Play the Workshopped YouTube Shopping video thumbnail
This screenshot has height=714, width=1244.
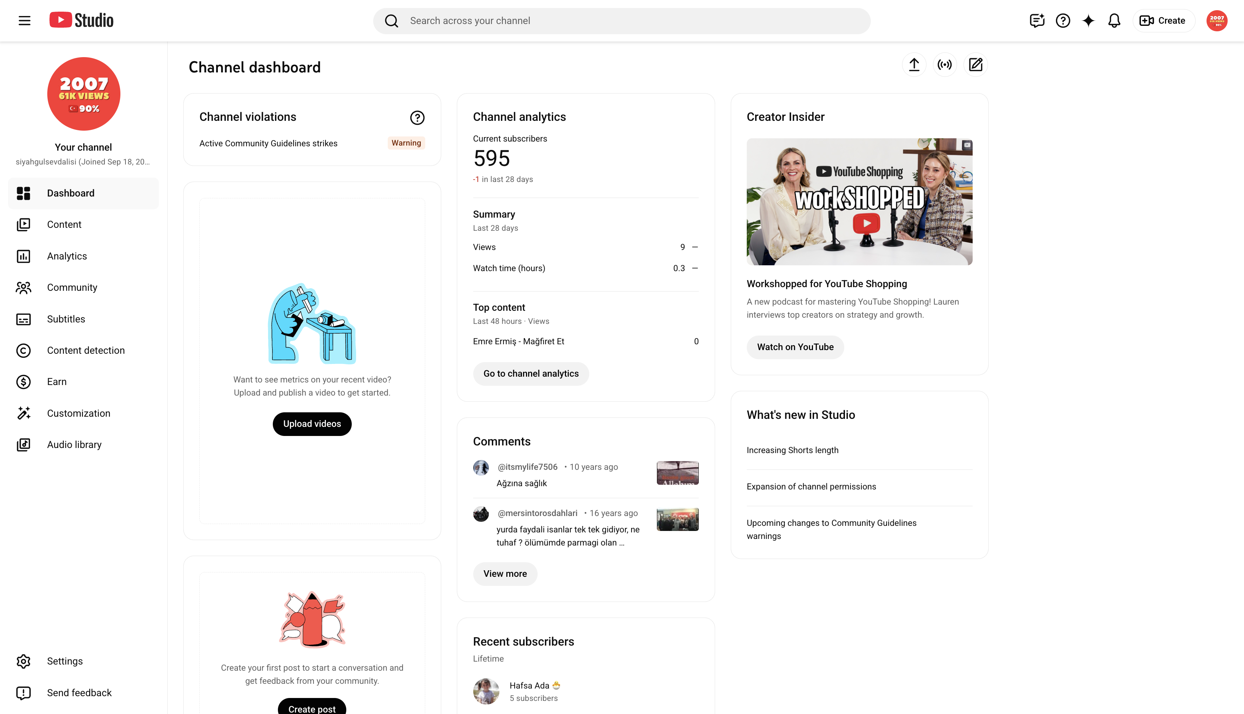click(859, 202)
